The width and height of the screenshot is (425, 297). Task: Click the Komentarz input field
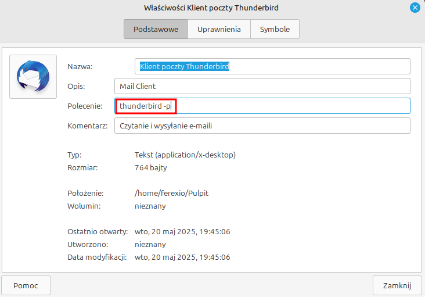262,126
